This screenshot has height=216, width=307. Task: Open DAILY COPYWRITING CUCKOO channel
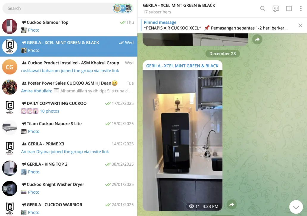[68, 107]
